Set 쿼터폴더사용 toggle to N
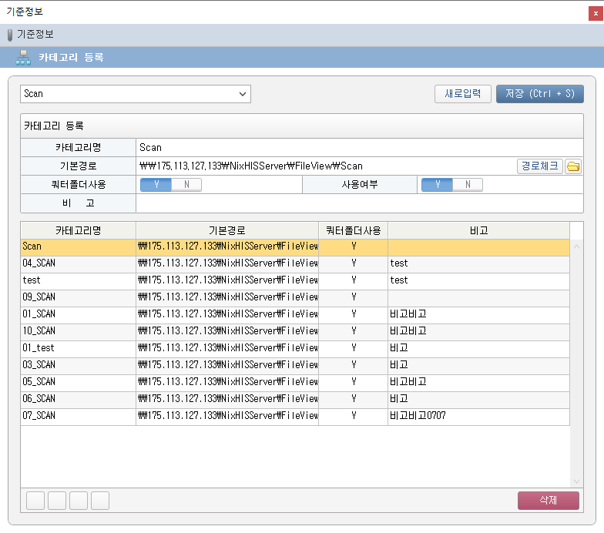 click(186, 185)
